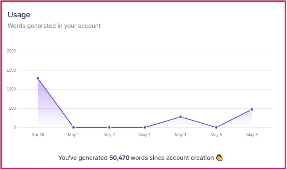Viewport: 287px width, 170px height.
Task: Select the May 3 data point on line
Action: click(x=145, y=127)
